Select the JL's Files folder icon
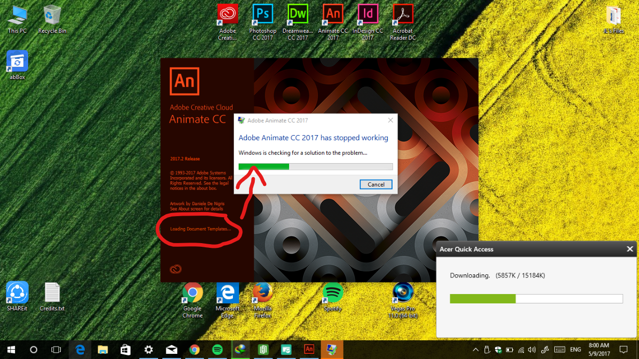 pyautogui.click(x=614, y=19)
